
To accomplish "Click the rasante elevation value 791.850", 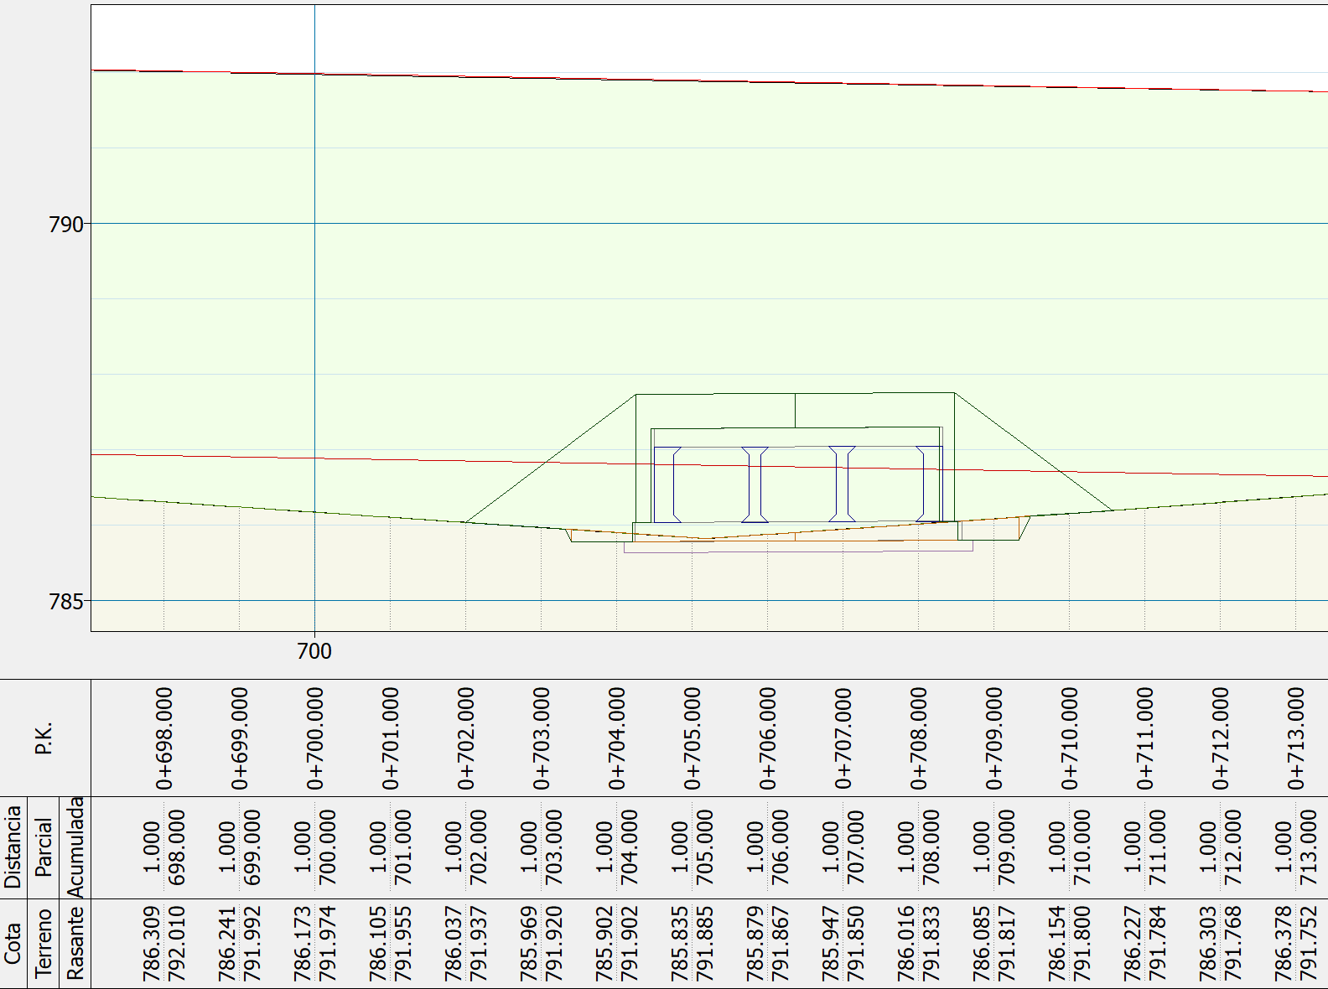I will [x=856, y=944].
